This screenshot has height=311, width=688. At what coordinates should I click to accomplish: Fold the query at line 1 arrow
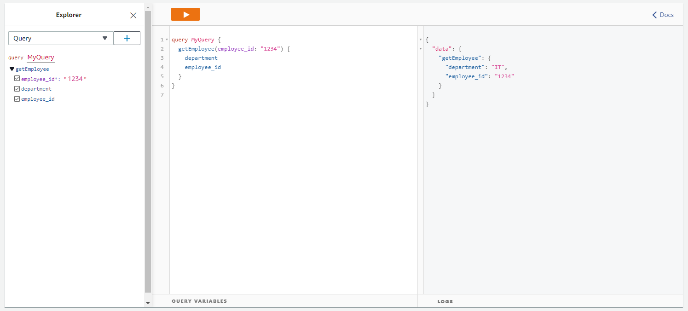167,40
